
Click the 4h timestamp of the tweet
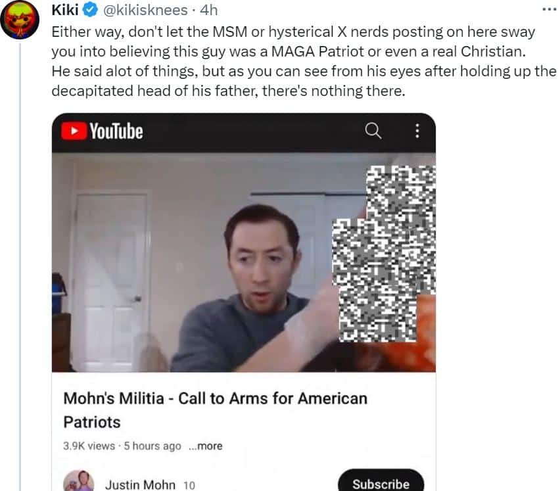tap(208, 10)
